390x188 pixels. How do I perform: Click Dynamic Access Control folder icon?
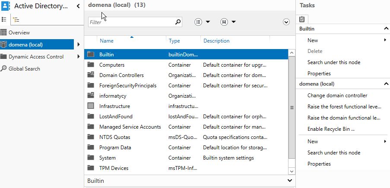(x=3, y=56)
